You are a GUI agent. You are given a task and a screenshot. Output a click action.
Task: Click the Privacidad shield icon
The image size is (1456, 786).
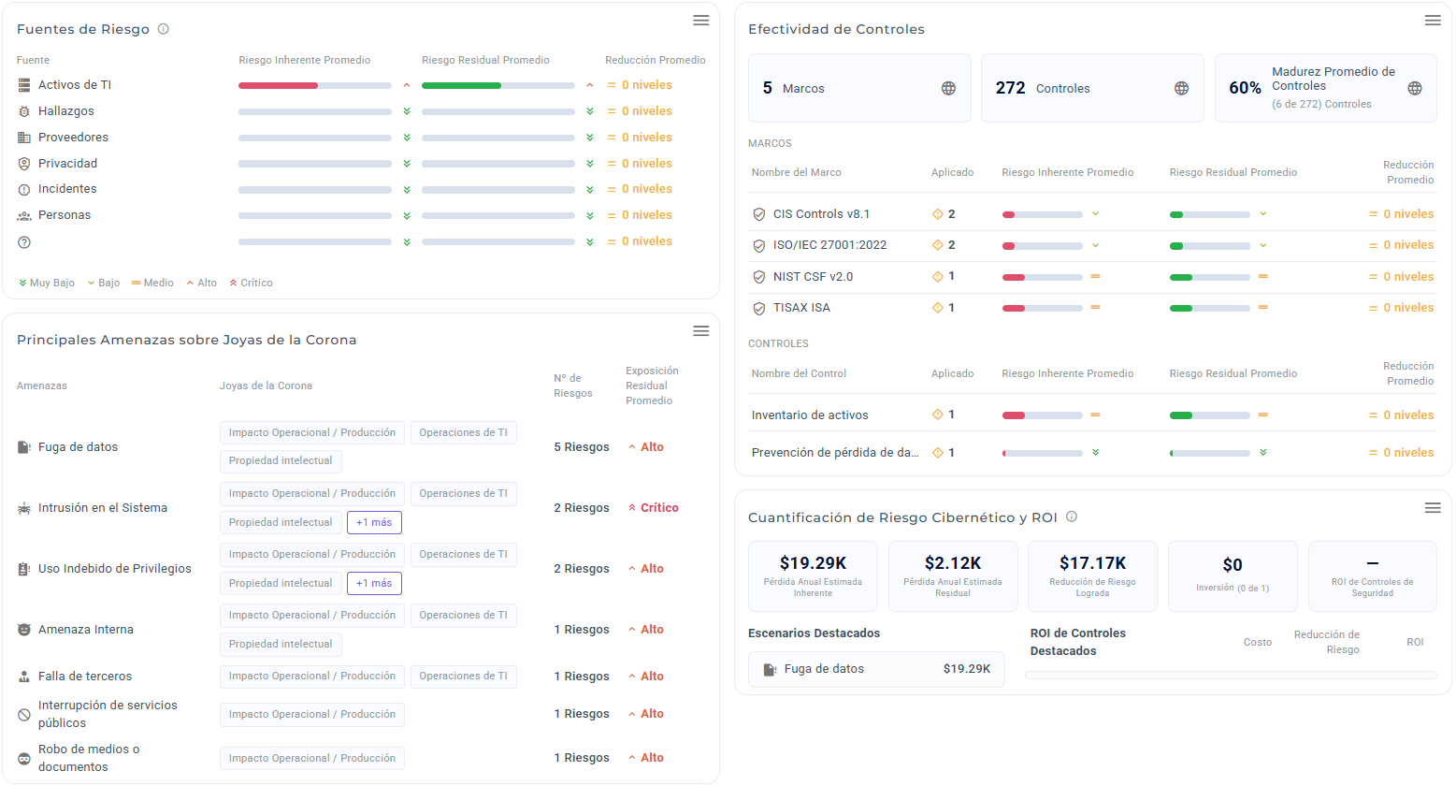[x=24, y=164]
